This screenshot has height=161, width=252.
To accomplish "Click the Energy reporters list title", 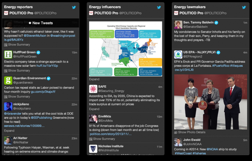I will pyautogui.click(x=18, y=7).
